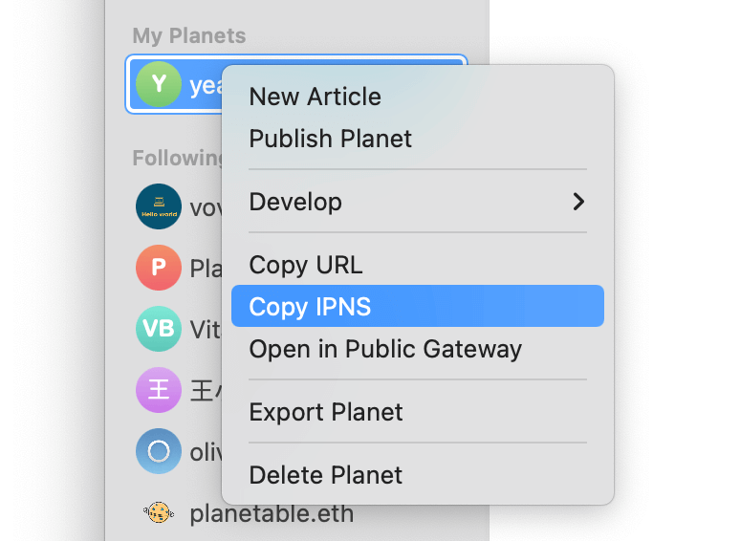Select the red P planet avatar

(159, 268)
